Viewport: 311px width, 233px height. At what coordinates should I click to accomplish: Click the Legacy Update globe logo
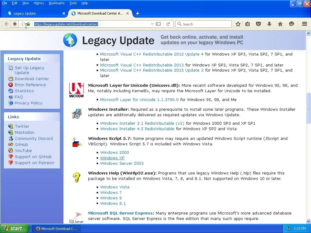[x=70, y=40]
